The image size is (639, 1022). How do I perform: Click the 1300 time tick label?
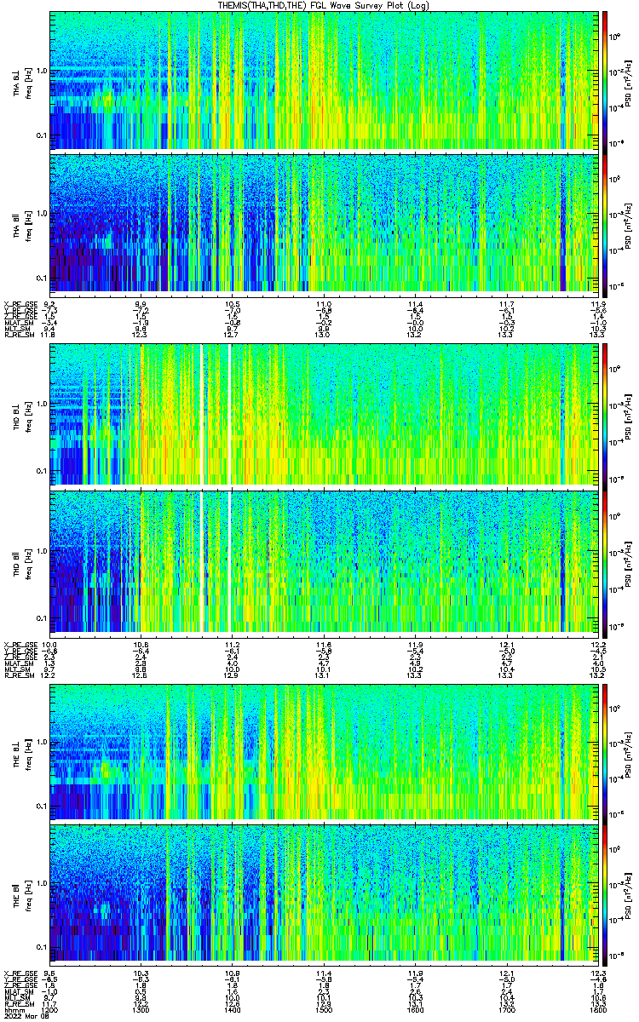click(141, 1009)
